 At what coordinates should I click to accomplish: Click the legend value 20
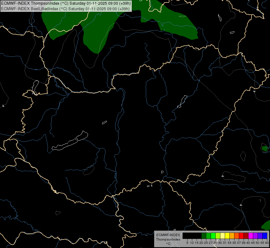[x=201, y=243]
